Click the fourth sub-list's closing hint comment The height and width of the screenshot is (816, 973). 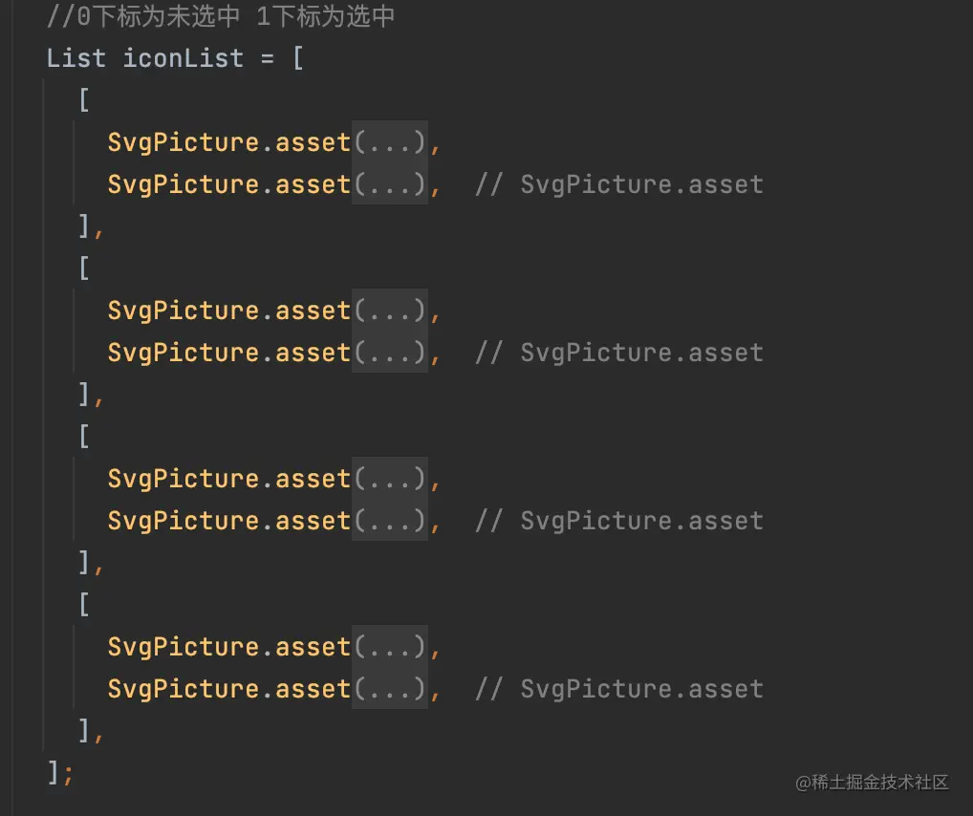[619, 689]
